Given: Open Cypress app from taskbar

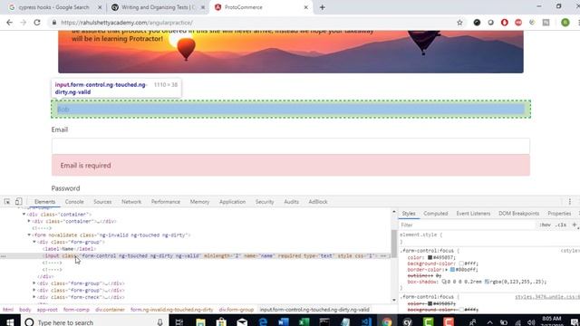Looking at the screenshot, I should [408, 322].
